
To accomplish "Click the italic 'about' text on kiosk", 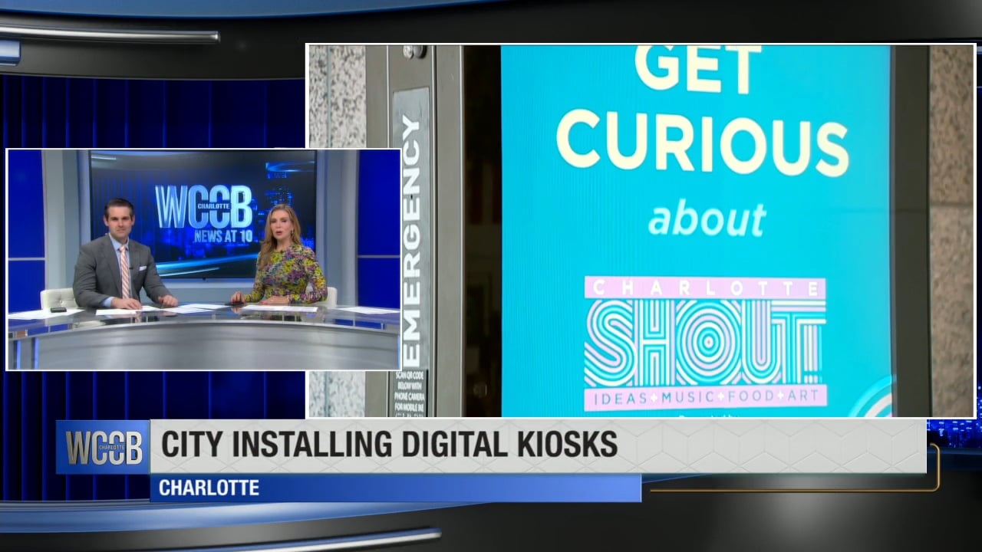I will coord(706,219).
